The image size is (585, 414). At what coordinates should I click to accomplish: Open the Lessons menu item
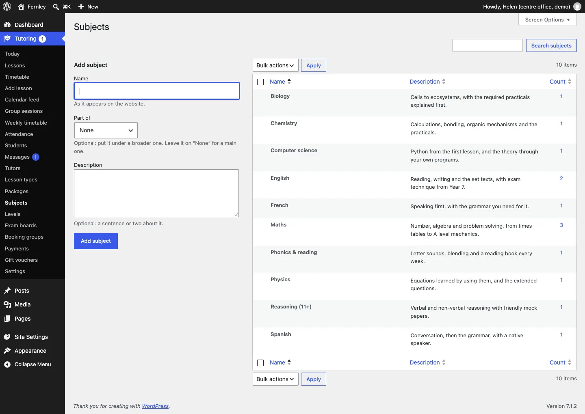[15, 65]
